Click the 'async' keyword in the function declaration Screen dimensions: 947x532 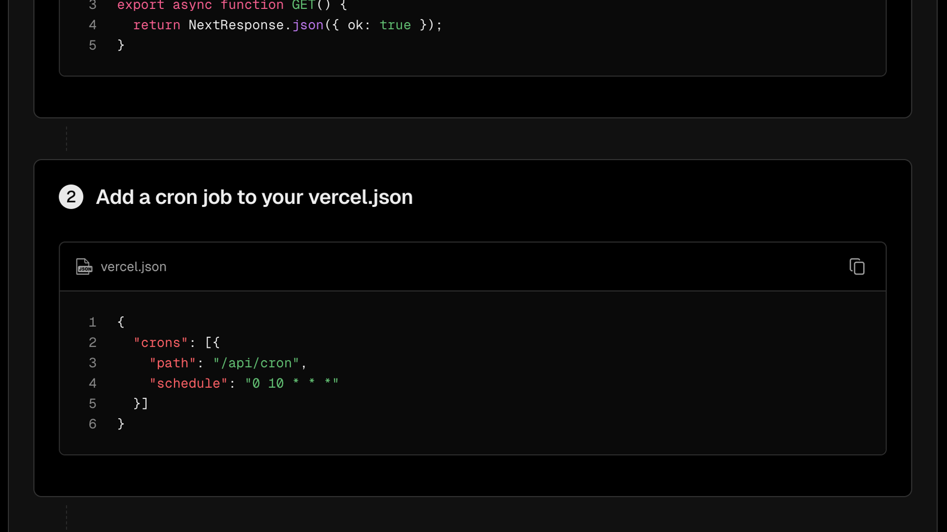(192, 5)
